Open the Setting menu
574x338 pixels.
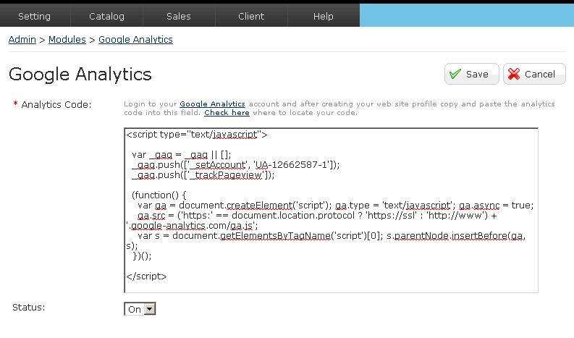(x=35, y=16)
